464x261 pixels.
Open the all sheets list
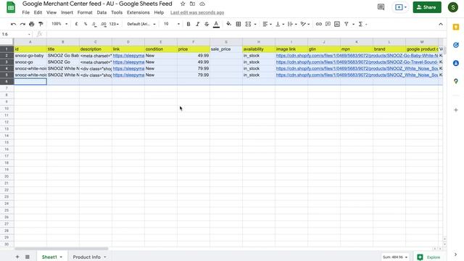tap(28, 257)
